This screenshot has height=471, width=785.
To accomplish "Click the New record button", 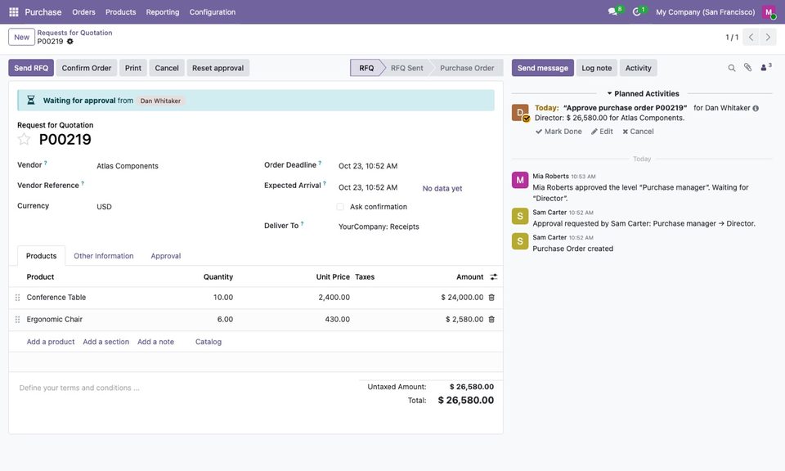I will pyautogui.click(x=21, y=37).
